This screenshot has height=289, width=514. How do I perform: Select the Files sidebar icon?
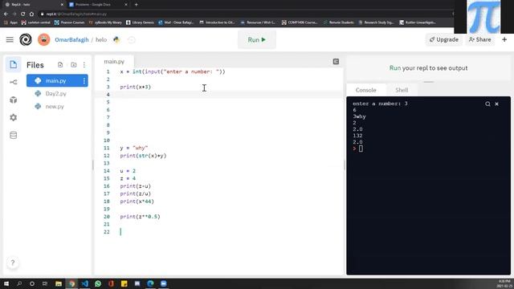[x=13, y=64]
